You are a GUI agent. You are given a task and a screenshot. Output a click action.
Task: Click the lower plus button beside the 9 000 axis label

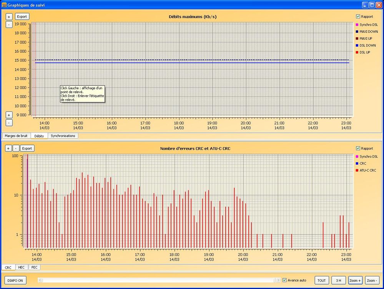pyautogui.click(x=9, y=115)
